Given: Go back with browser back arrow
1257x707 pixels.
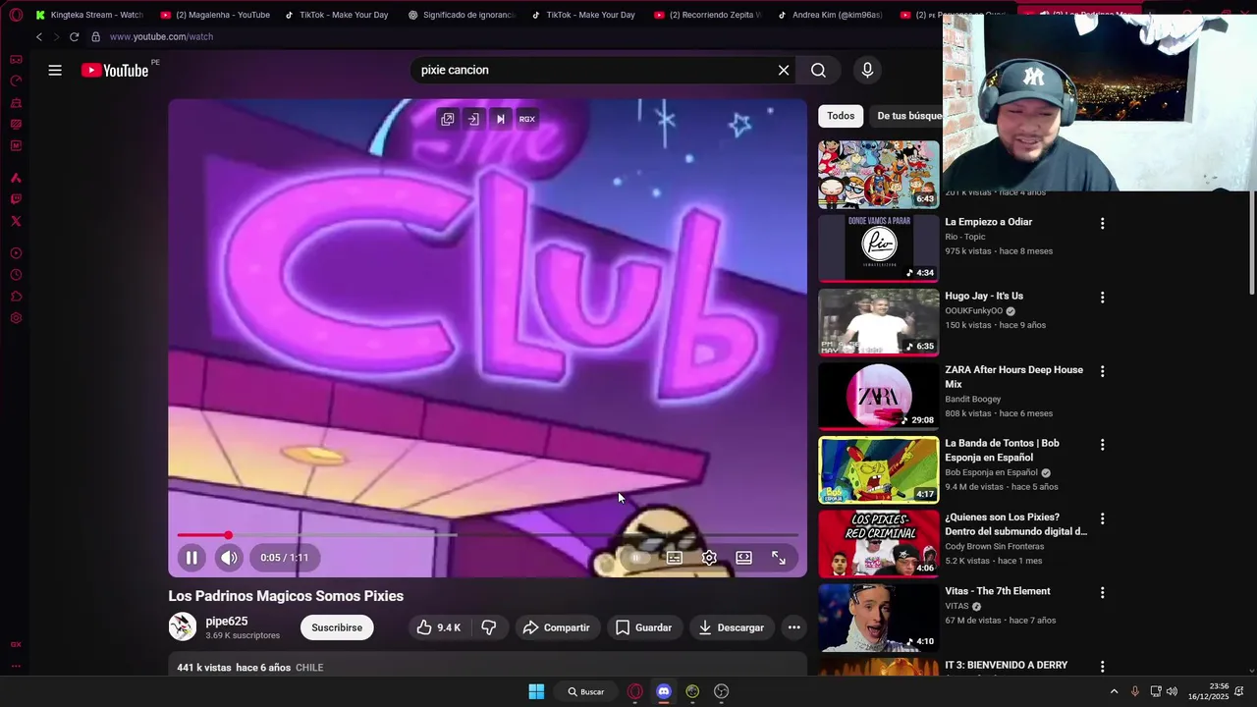Looking at the screenshot, I should (39, 36).
